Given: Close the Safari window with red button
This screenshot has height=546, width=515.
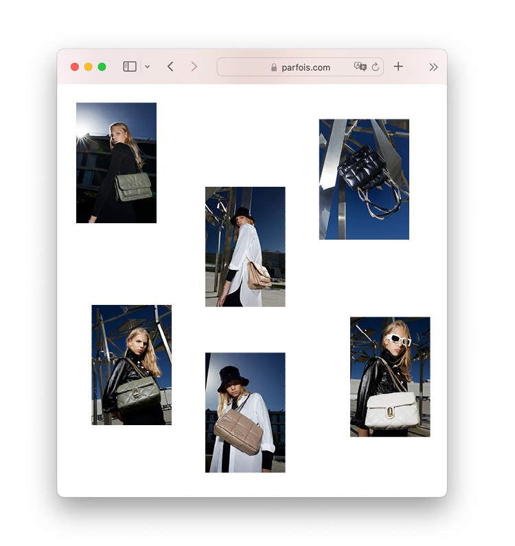Looking at the screenshot, I should click(75, 67).
